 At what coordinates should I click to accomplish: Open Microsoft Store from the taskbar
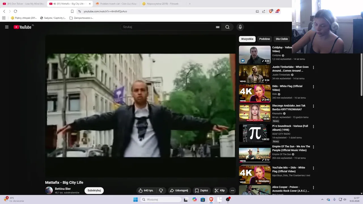click(x=203, y=199)
